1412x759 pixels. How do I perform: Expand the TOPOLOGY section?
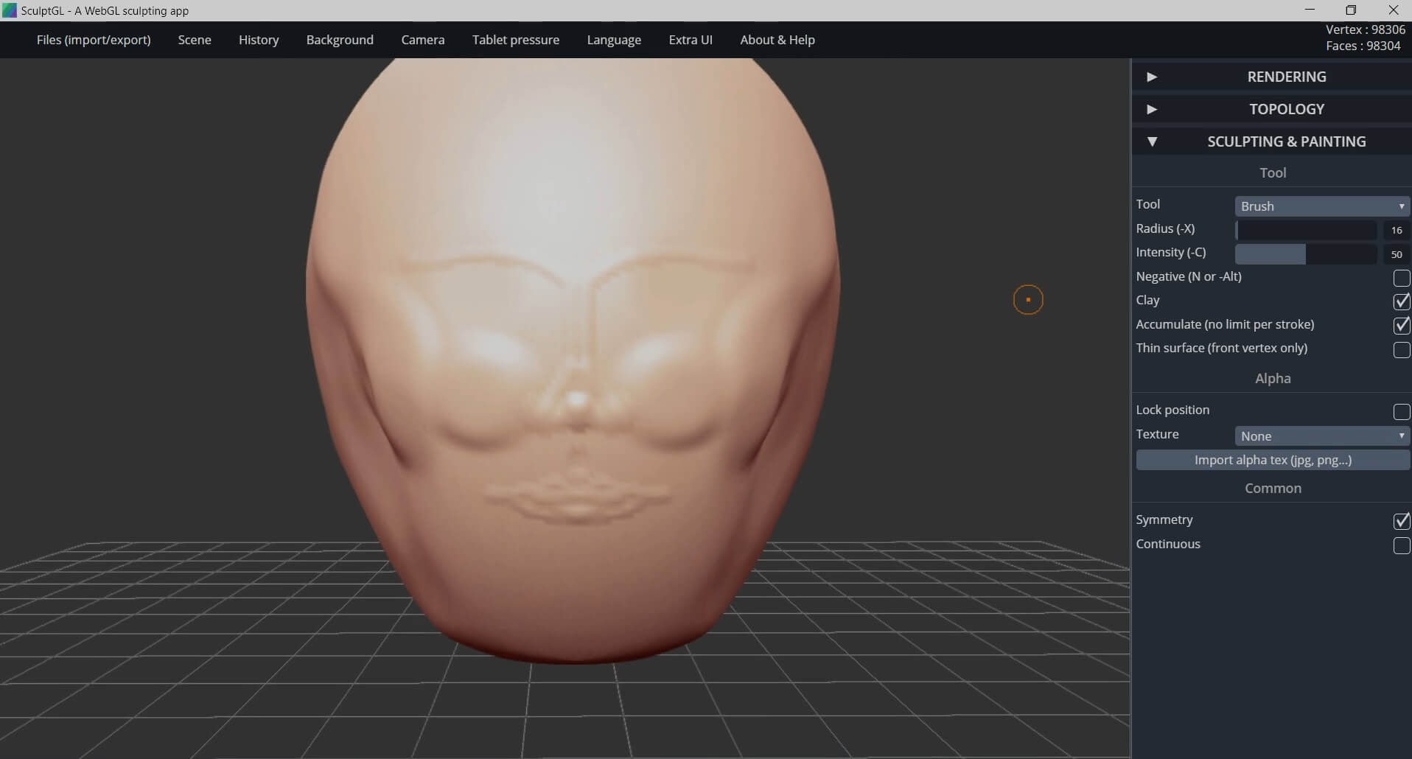point(1271,109)
